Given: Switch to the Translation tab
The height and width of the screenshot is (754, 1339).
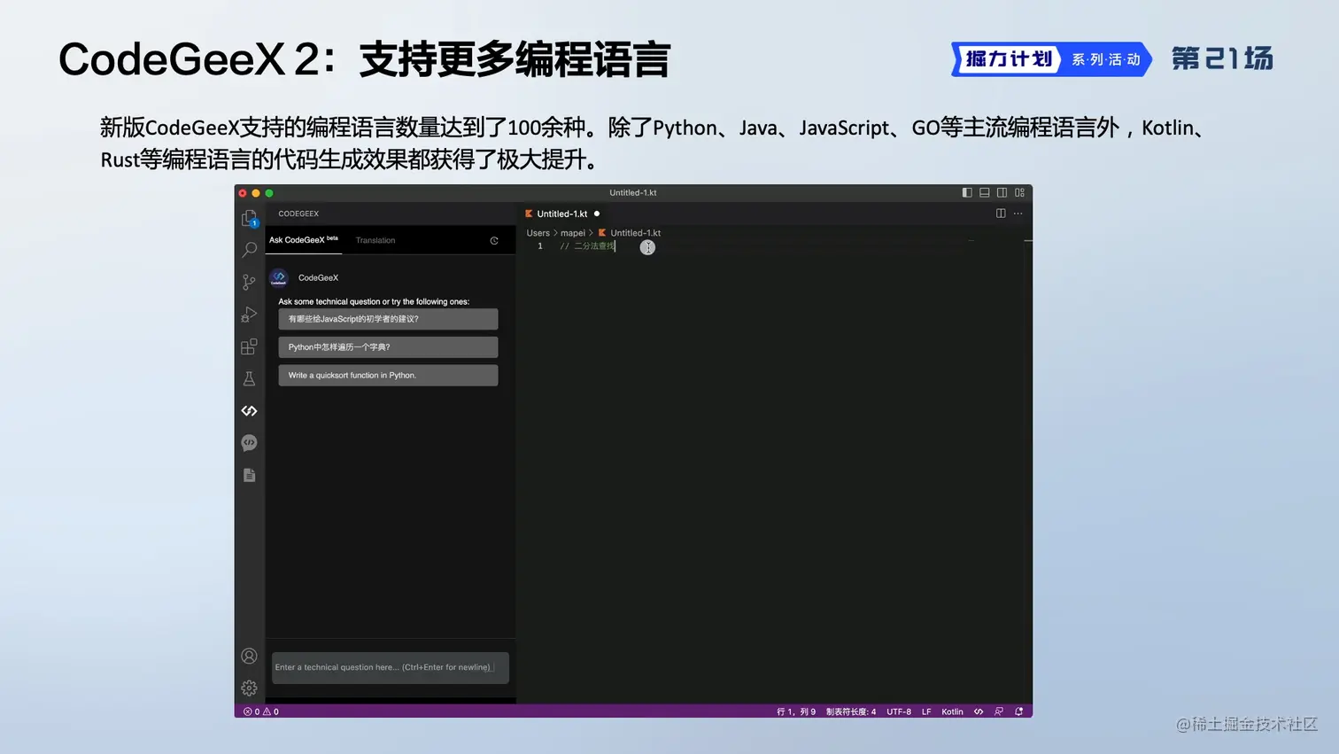Looking at the screenshot, I should [375, 240].
